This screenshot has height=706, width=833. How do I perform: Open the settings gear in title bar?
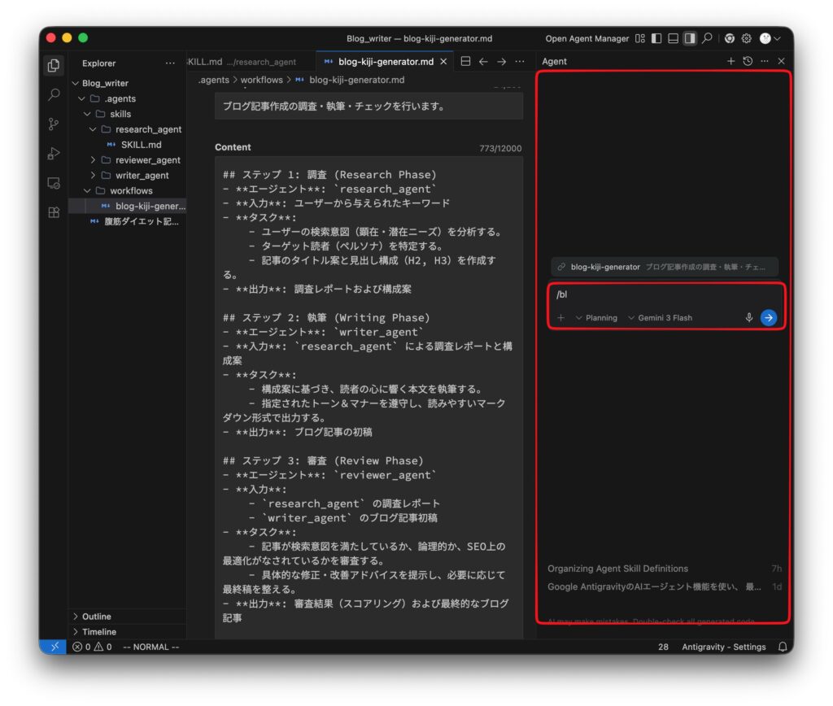pyautogui.click(x=746, y=38)
